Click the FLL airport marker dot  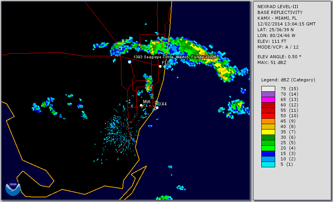pos(160,66)
